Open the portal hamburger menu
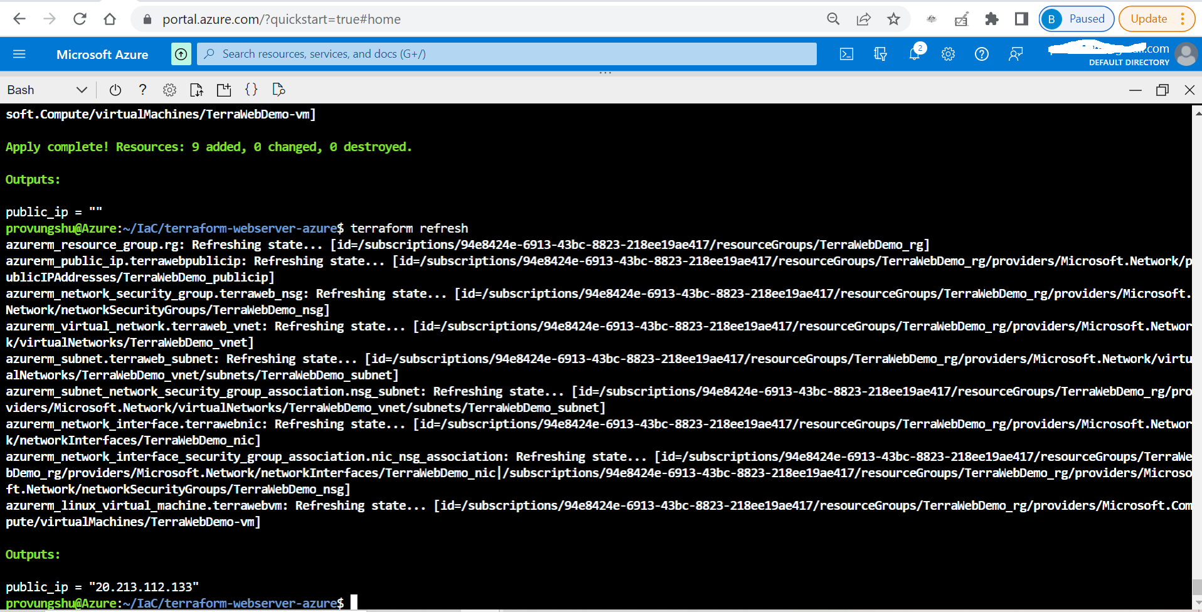Image resolution: width=1202 pixels, height=612 pixels. coord(19,54)
